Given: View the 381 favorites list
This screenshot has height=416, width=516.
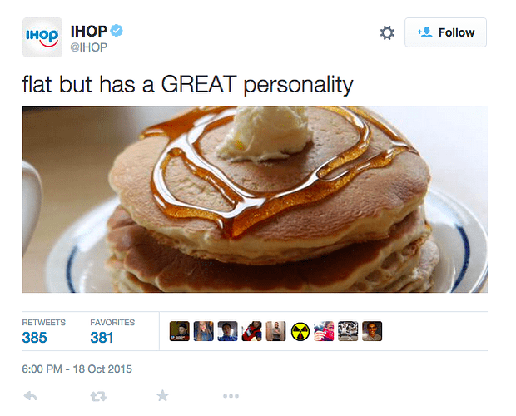Looking at the screenshot, I should pyautogui.click(x=103, y=337).
